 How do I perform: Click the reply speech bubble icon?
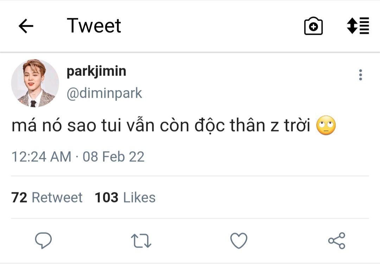43,241
